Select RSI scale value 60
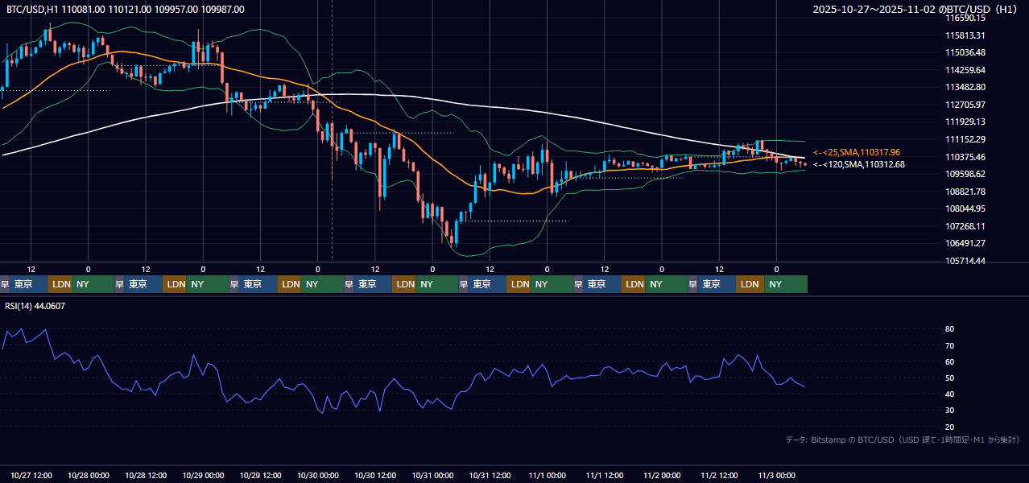This screenshot has width=1029, height=483. pyautogui.click(x=949, y=361)
